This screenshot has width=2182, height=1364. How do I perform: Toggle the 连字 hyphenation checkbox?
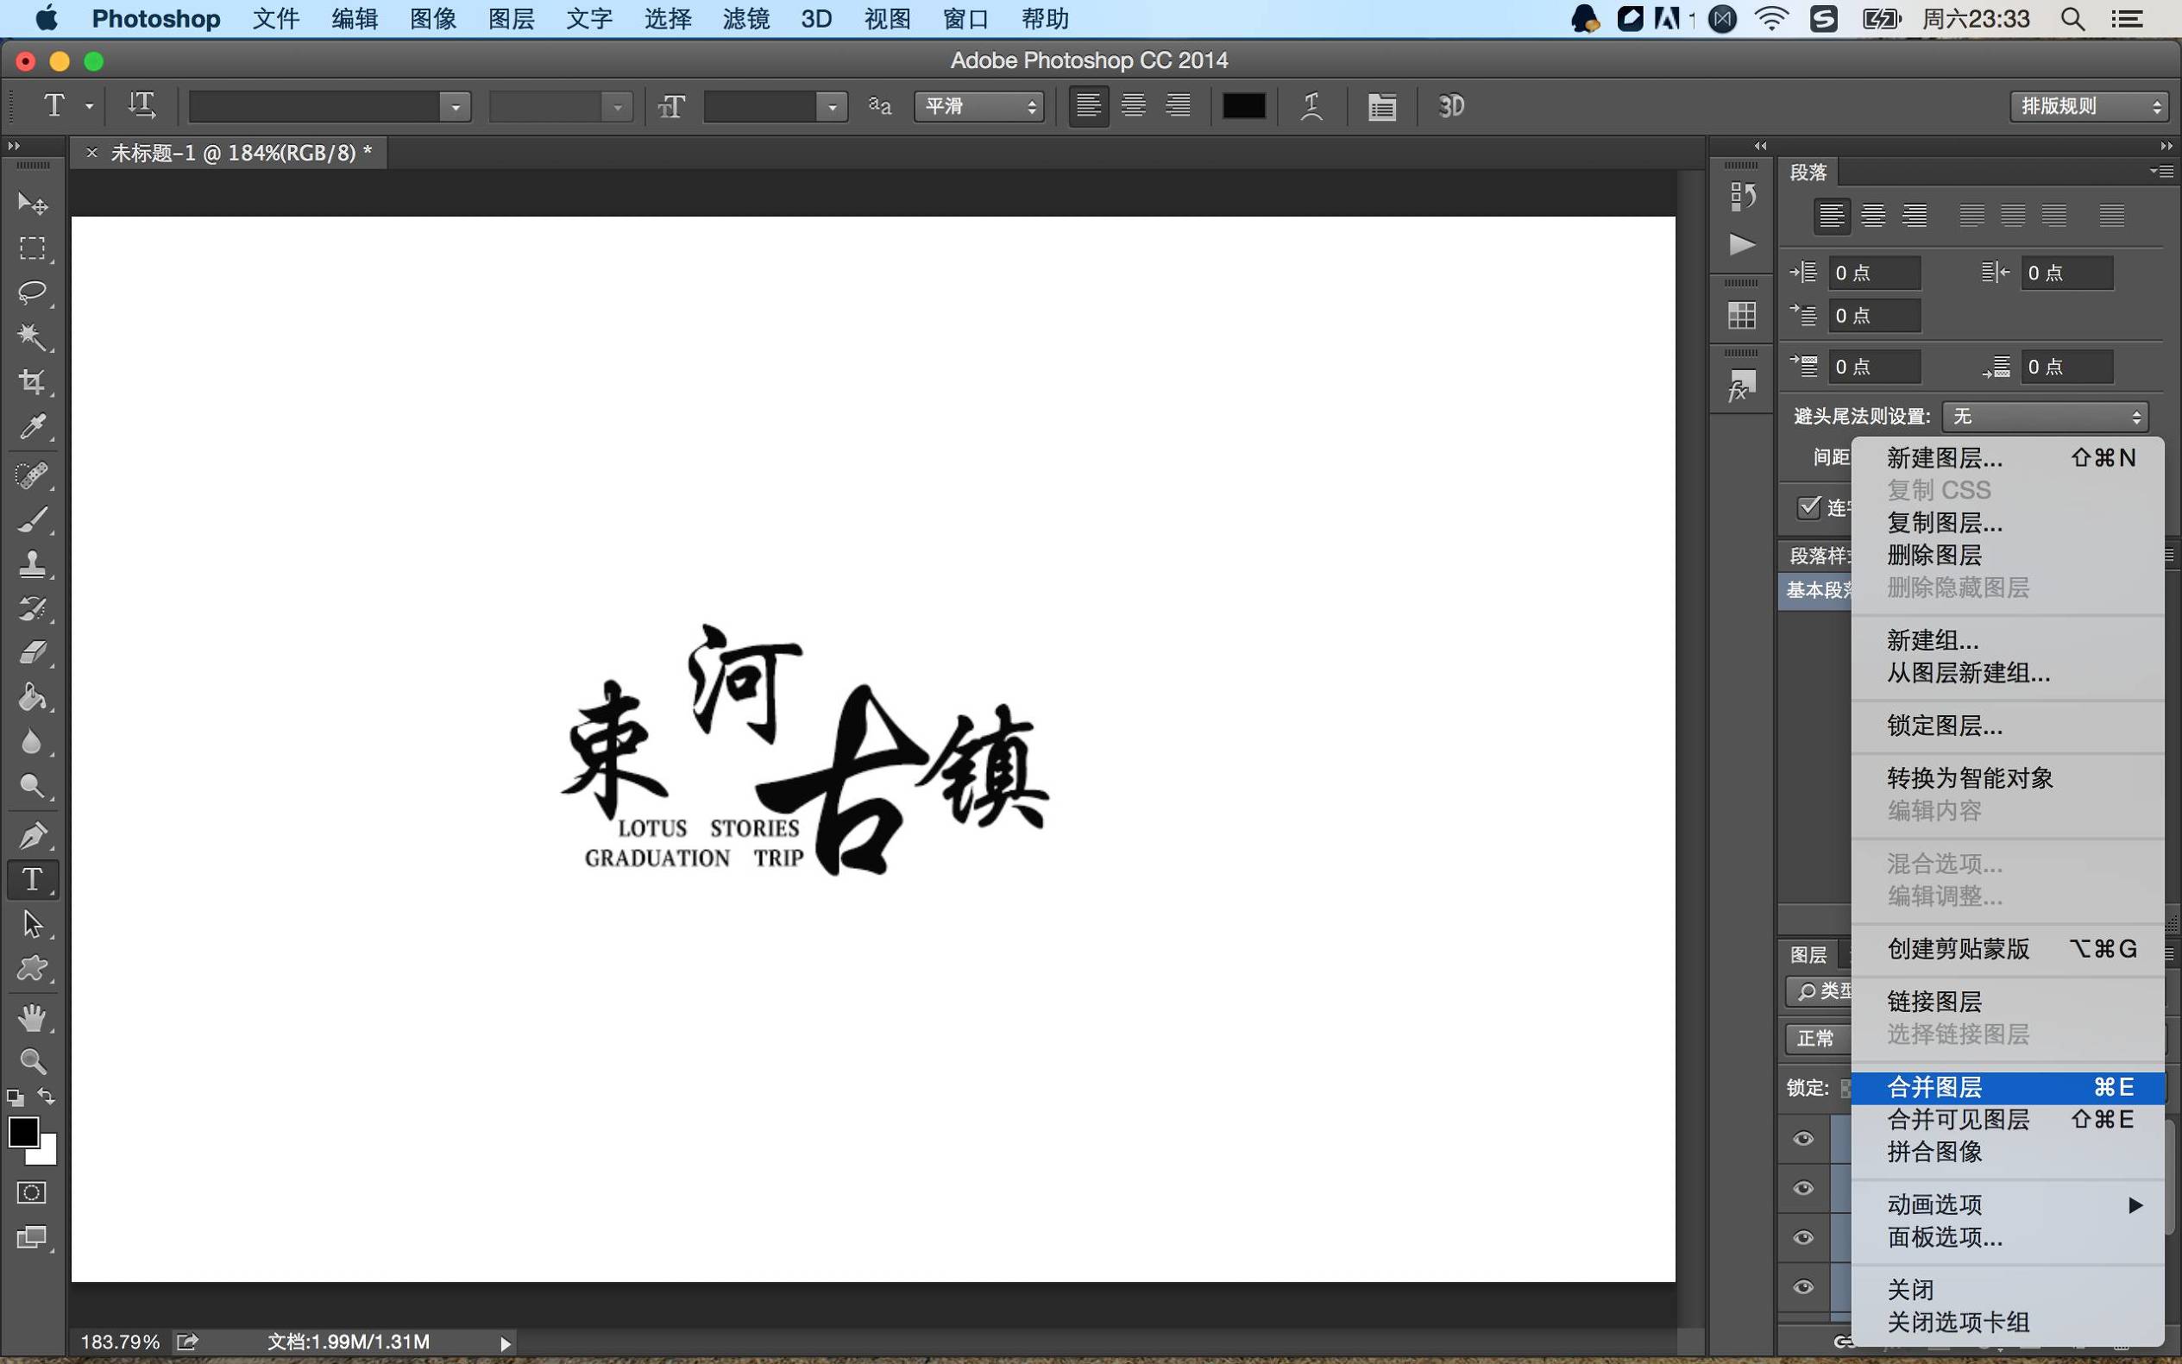(1809, 508)
